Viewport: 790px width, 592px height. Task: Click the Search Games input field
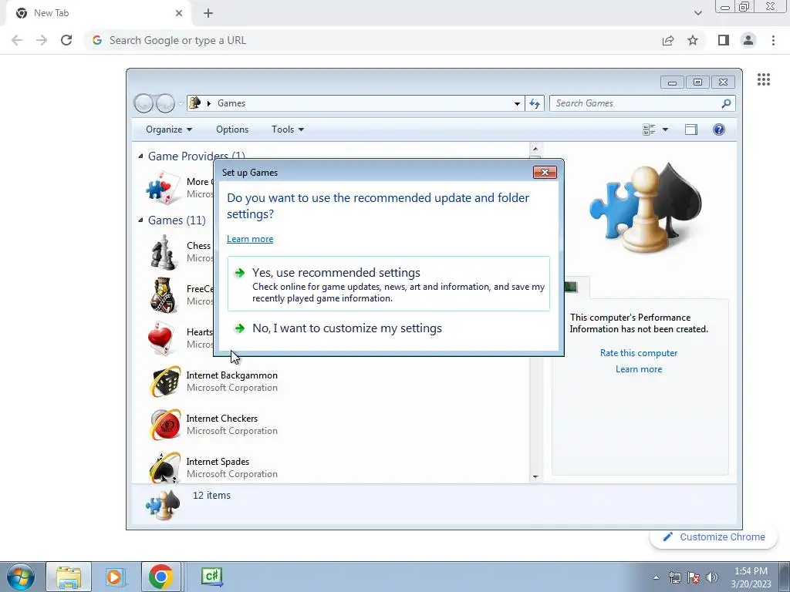click(635, 103)
